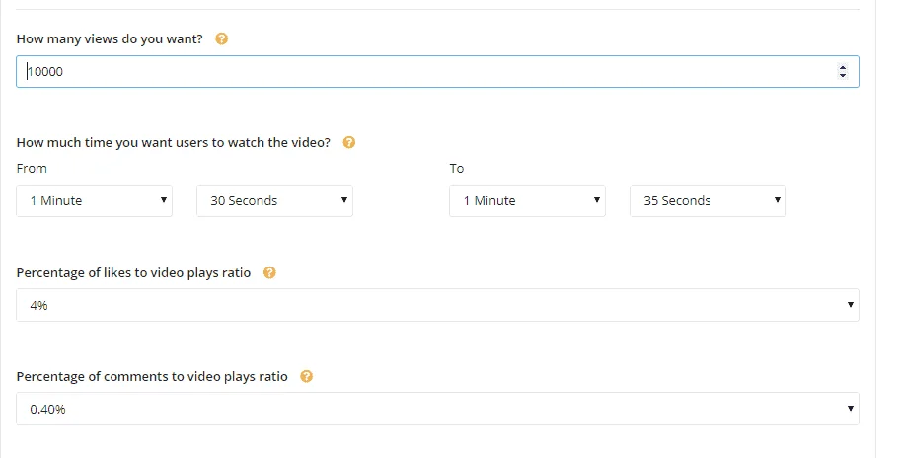Open the From minutes dropdown

coord(95,201)
